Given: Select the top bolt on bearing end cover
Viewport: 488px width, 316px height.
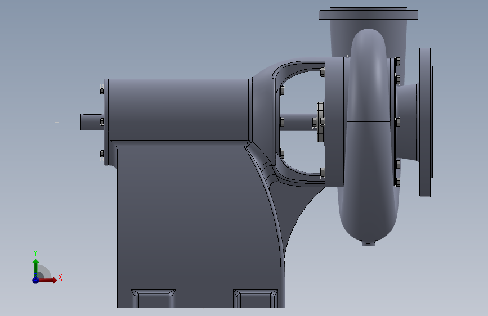Looking at the screenshot, I should (102, 91).
